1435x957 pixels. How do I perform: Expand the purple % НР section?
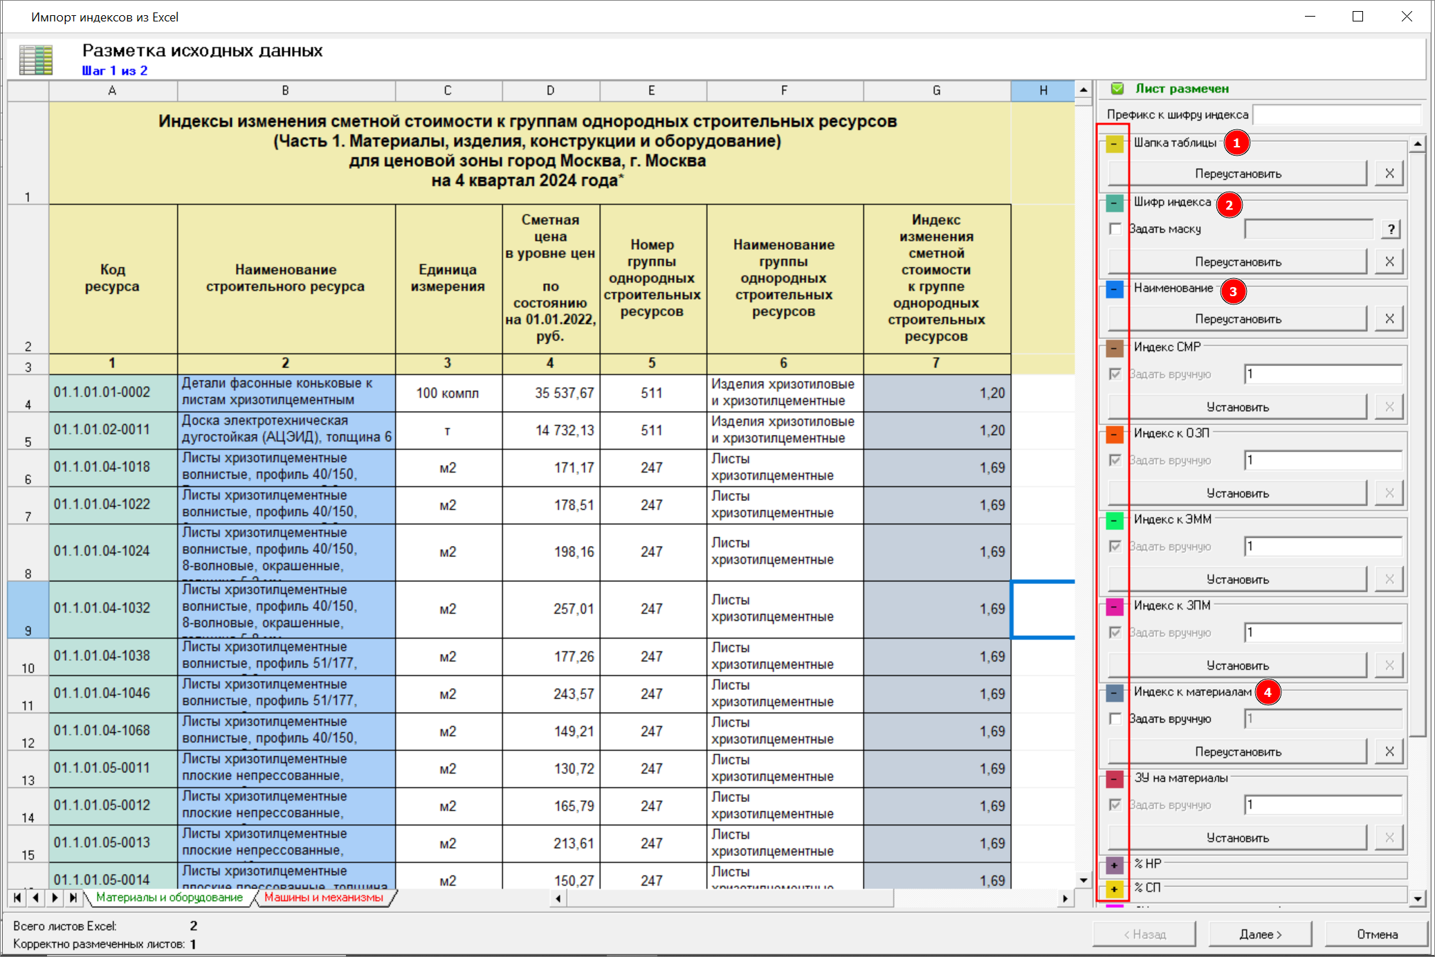[1114, 865]
